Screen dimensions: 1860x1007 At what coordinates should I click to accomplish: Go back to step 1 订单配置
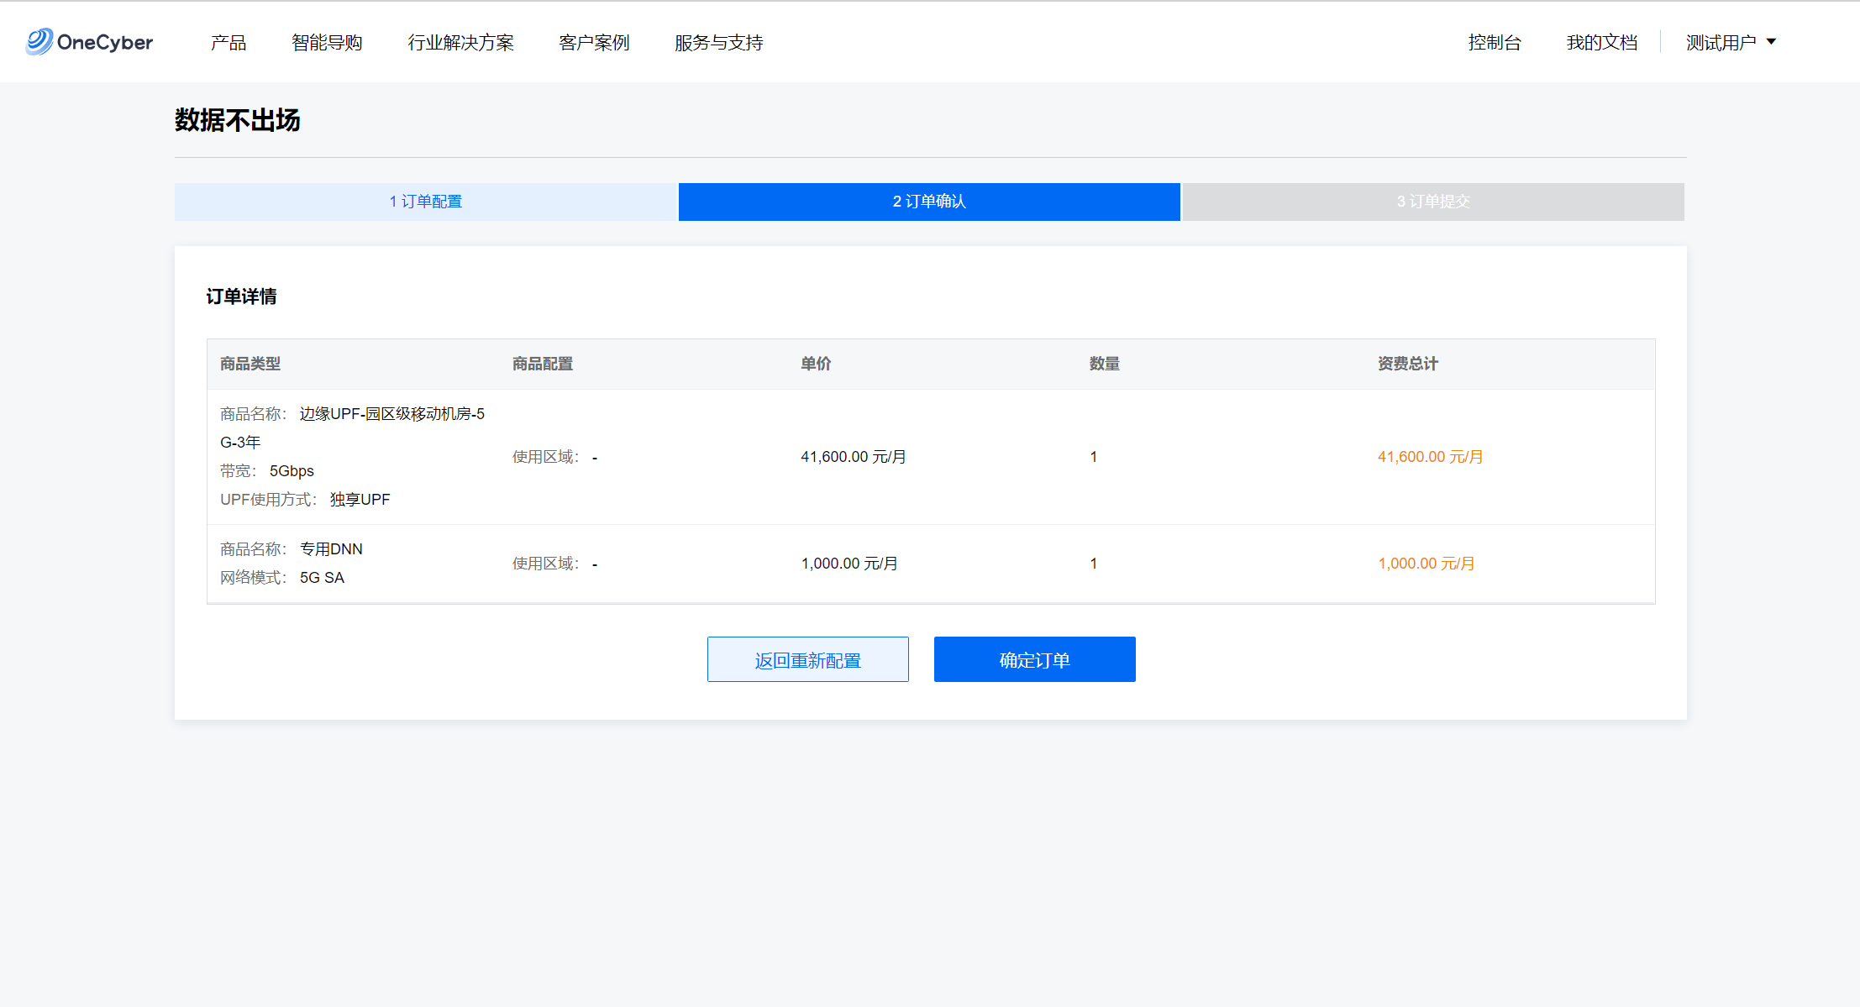coord(425,202)
